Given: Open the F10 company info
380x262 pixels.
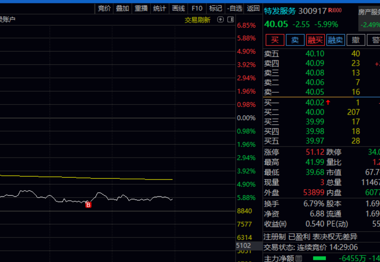Looking at the screenshot, I should (197, 9).
